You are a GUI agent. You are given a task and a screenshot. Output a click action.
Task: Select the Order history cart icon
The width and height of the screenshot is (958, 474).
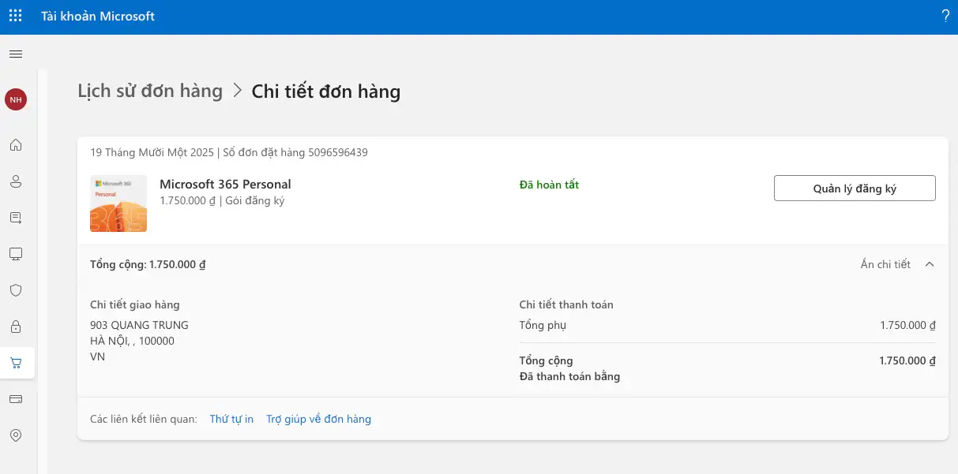point(16,363)
